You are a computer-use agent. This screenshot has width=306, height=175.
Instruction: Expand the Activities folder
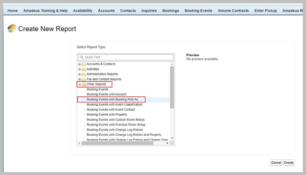[80, 69]
